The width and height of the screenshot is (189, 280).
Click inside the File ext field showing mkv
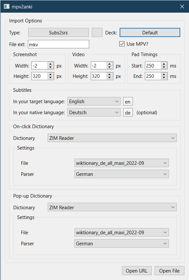(58, 44)
